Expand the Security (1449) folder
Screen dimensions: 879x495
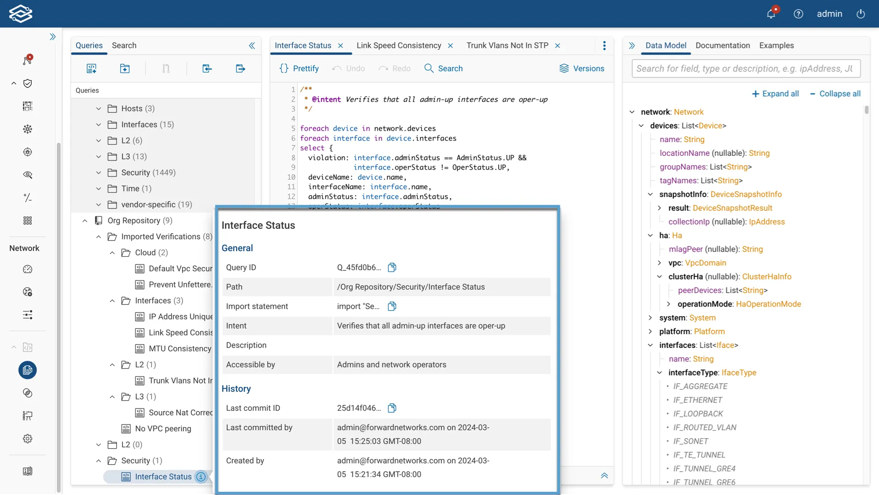coord(98,173)
